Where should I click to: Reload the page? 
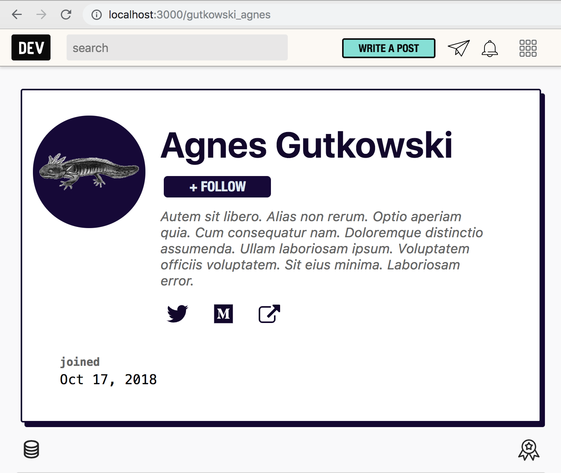click(x=66, y=15)
